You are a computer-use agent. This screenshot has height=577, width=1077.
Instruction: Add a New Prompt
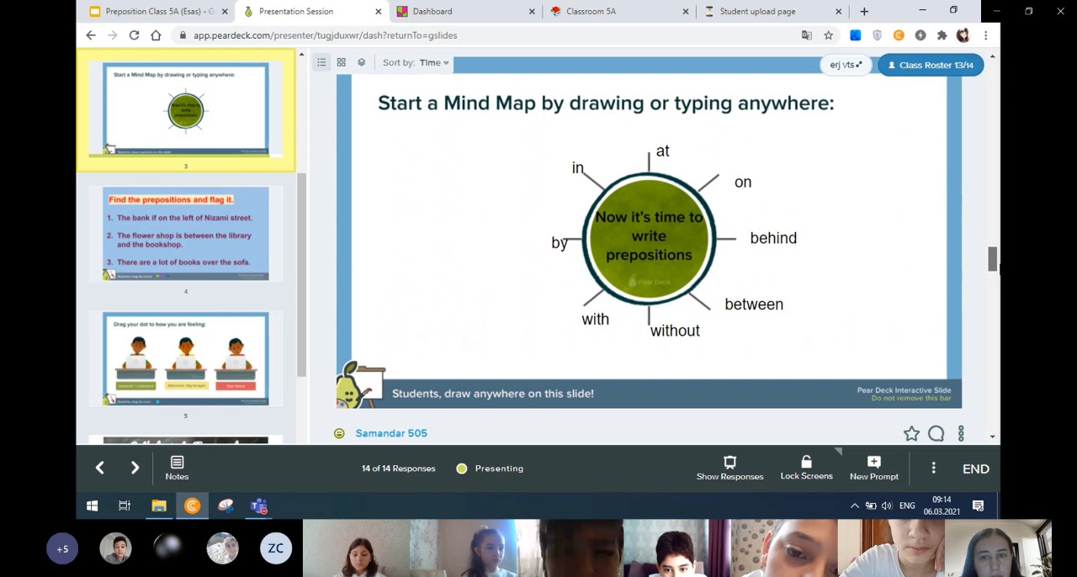(x=873, y=468)
